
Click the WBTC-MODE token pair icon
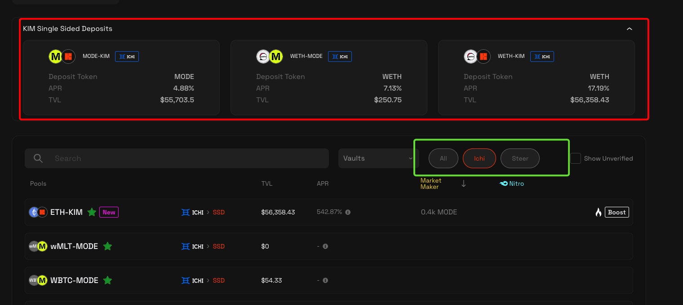38,280
